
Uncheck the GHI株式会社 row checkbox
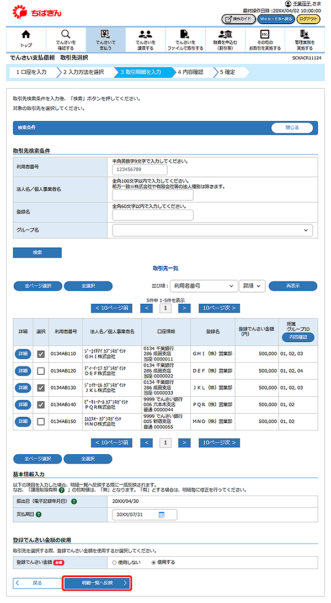tap(41, 354)
